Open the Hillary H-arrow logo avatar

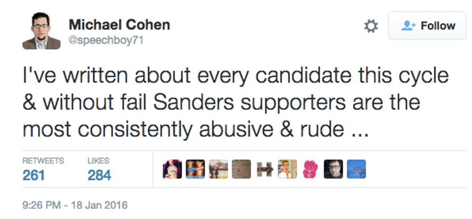(x=264, y=169)
